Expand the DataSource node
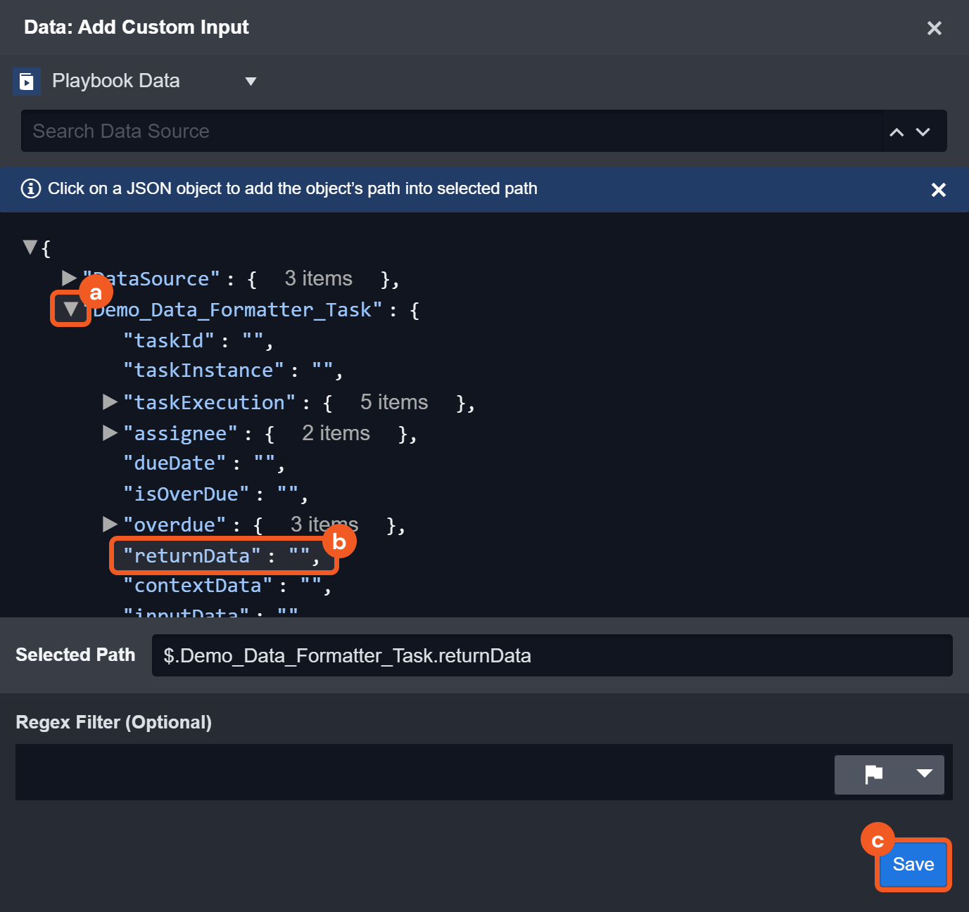This screenshot has width=969, height=912. click(69, 278)
